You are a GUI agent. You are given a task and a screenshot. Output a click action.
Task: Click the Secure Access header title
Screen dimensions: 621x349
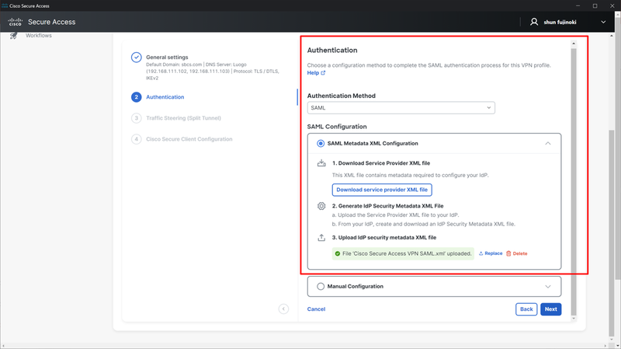click(x=51, y=23)
